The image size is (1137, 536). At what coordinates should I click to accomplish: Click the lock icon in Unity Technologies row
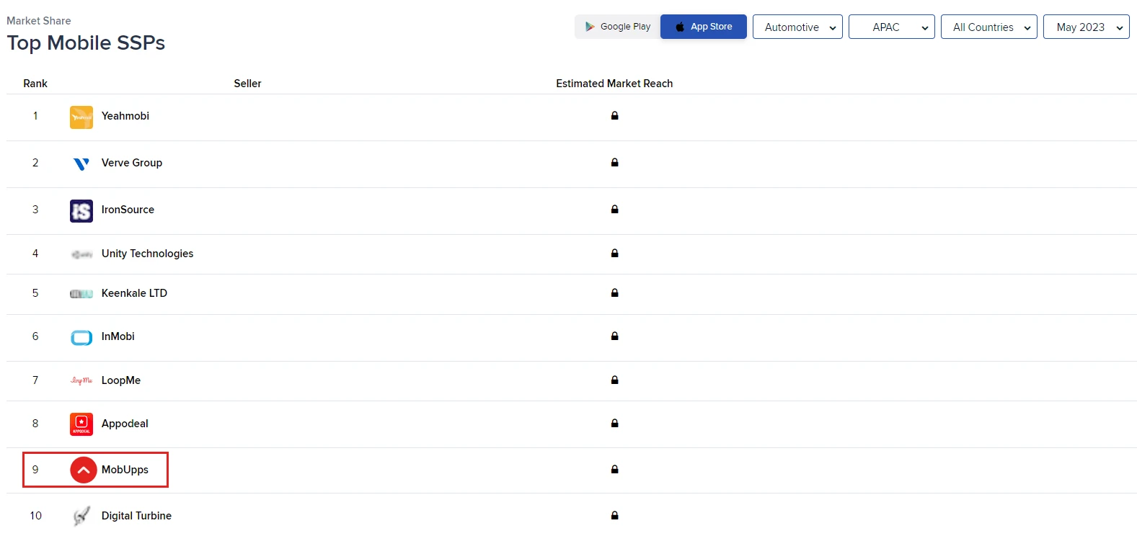tap(615, 253)
